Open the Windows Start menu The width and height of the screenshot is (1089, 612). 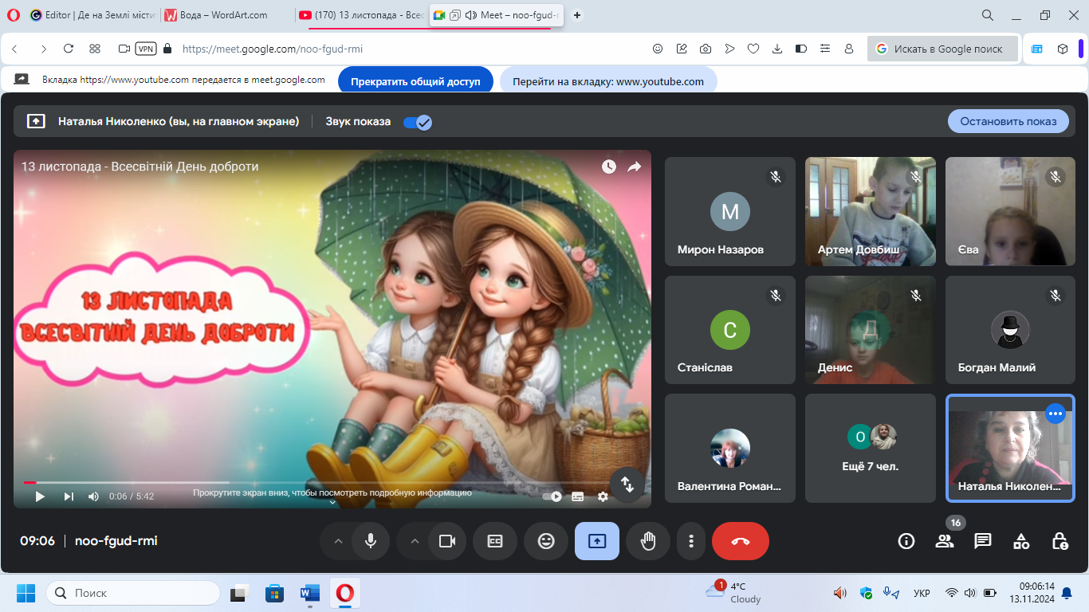(26, 593)
